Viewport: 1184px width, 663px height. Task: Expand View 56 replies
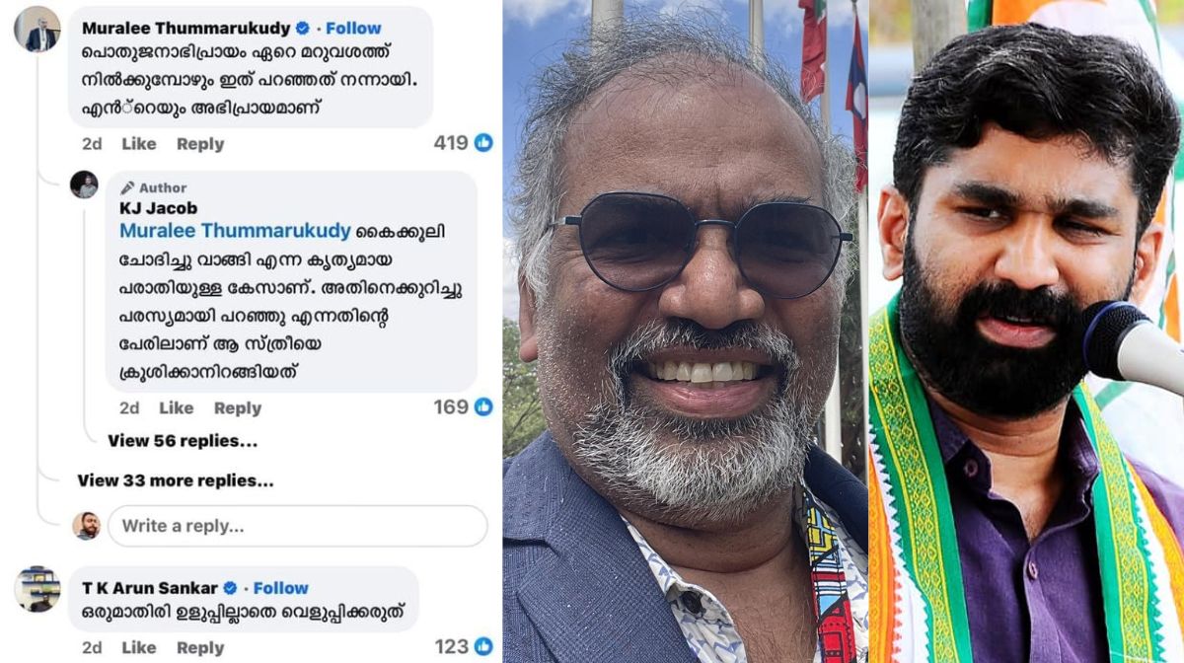(x=183, y=441)
